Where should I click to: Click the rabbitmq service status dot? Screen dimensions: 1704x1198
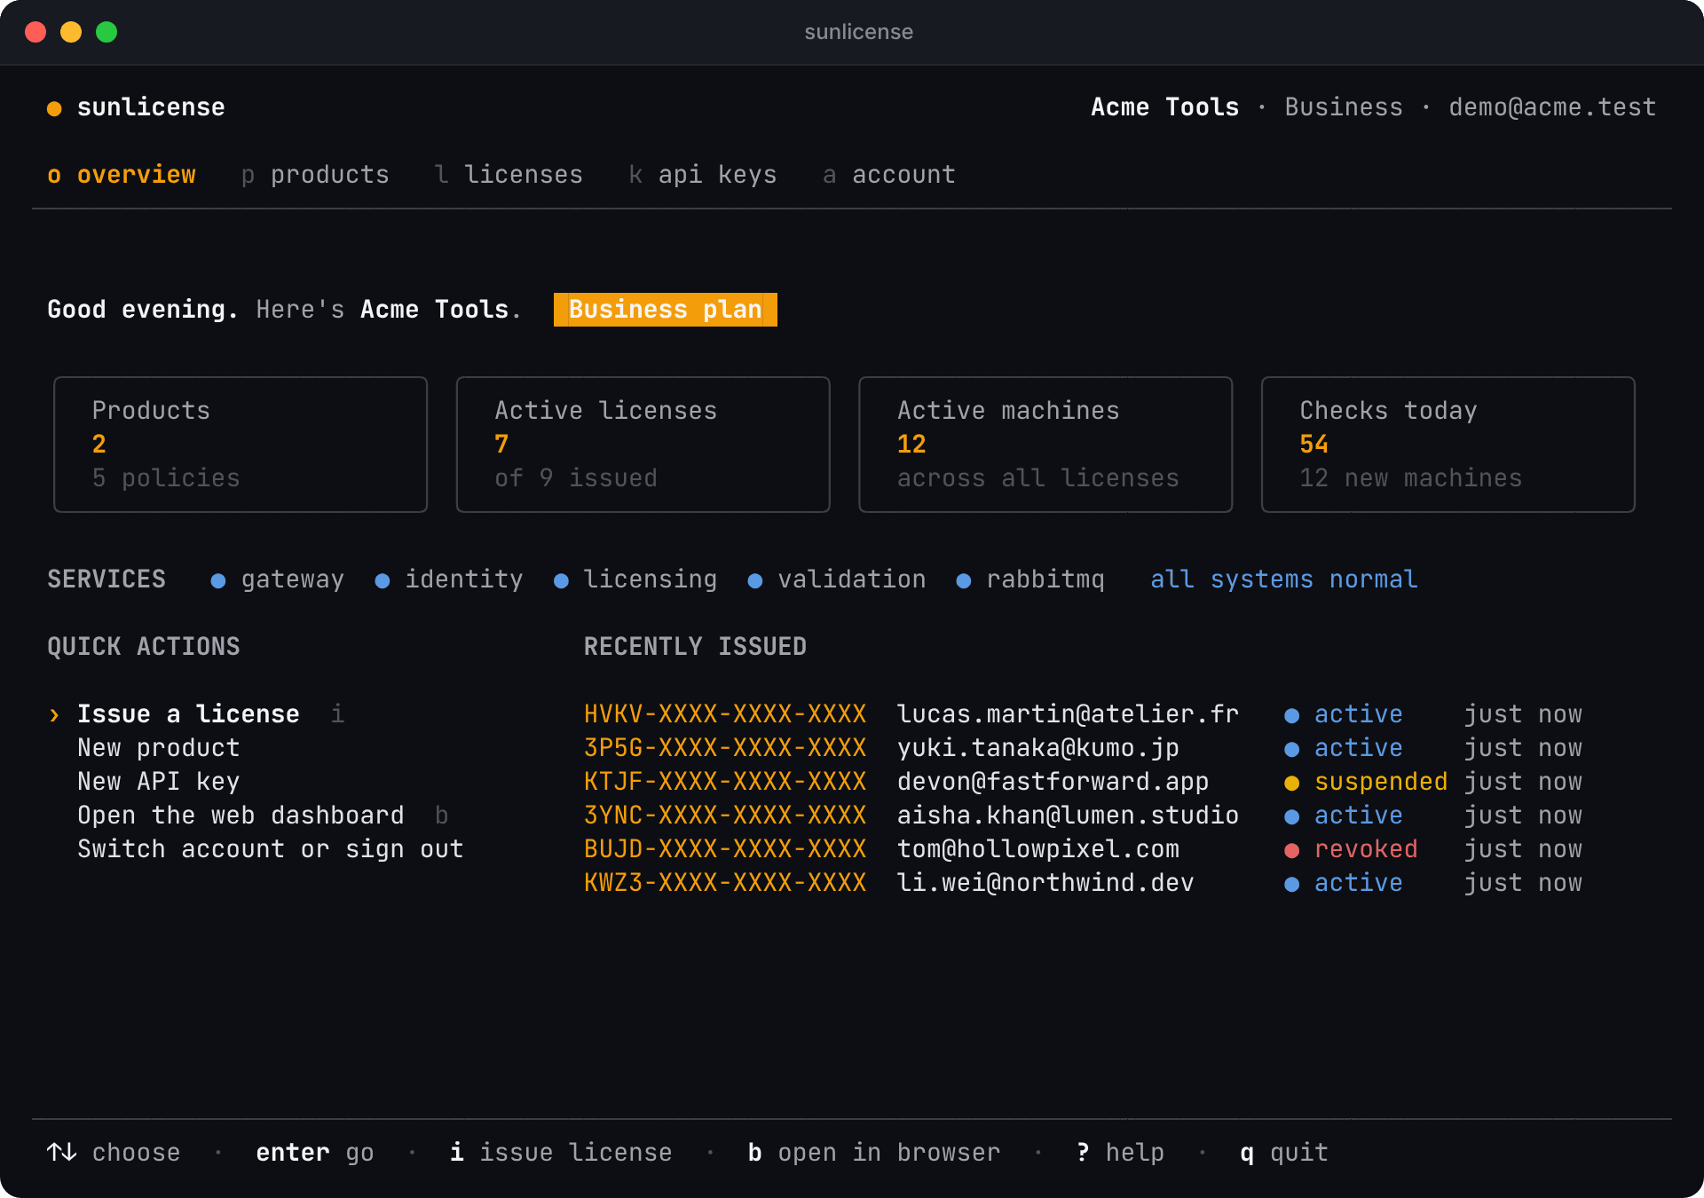964,581
